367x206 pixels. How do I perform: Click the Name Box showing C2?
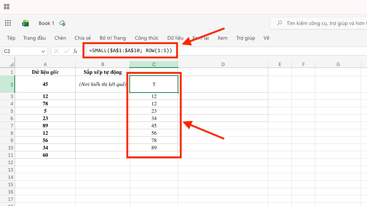point(25,51)
